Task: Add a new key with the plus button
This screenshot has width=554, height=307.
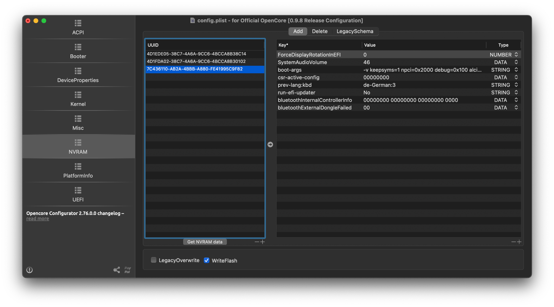Action: pos(519,242)
